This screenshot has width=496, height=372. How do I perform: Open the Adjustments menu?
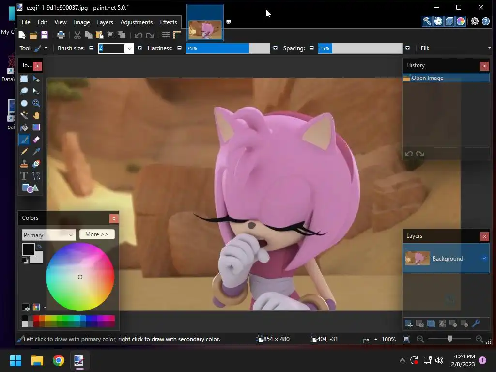pos(136,22)
